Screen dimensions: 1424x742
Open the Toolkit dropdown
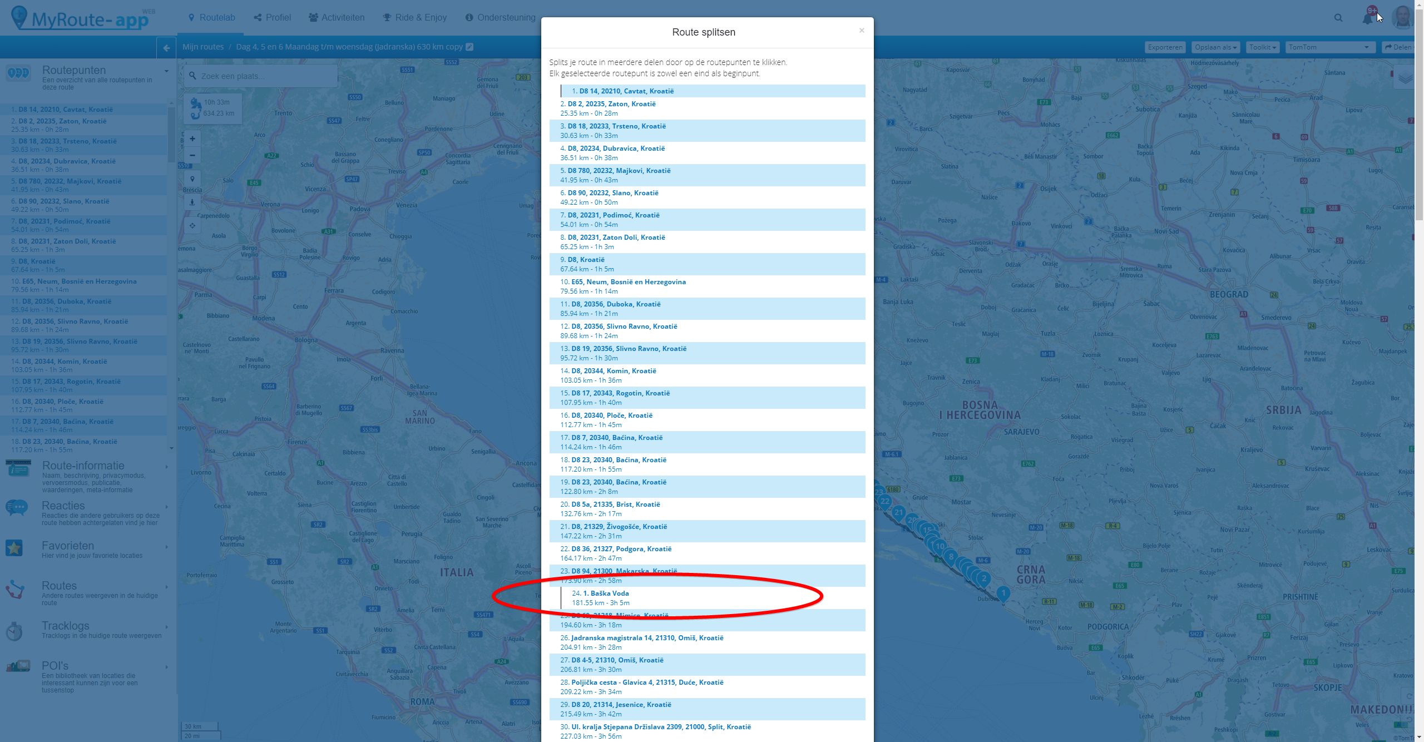(1262, 47)
